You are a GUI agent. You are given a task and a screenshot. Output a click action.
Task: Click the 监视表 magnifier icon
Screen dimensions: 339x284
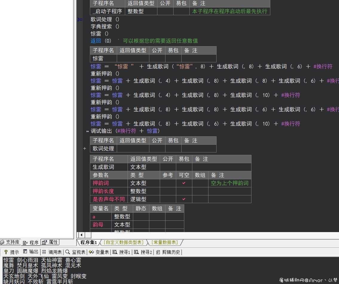[68, 252]
